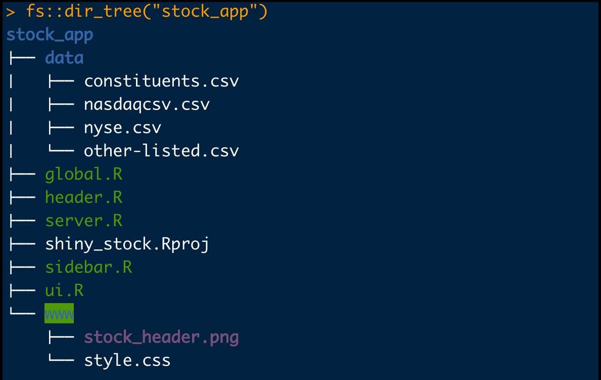Click the quoted "stock_app" argument in the command
This screenshot has width=601, height=380.
click(205, 11)
